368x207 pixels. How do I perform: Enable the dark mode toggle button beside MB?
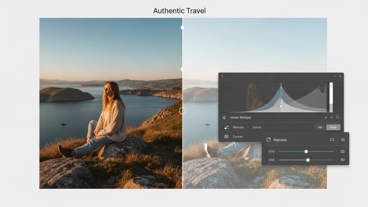(x=333, y=127)
